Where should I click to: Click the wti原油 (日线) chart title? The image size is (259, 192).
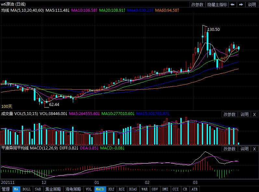13,4
